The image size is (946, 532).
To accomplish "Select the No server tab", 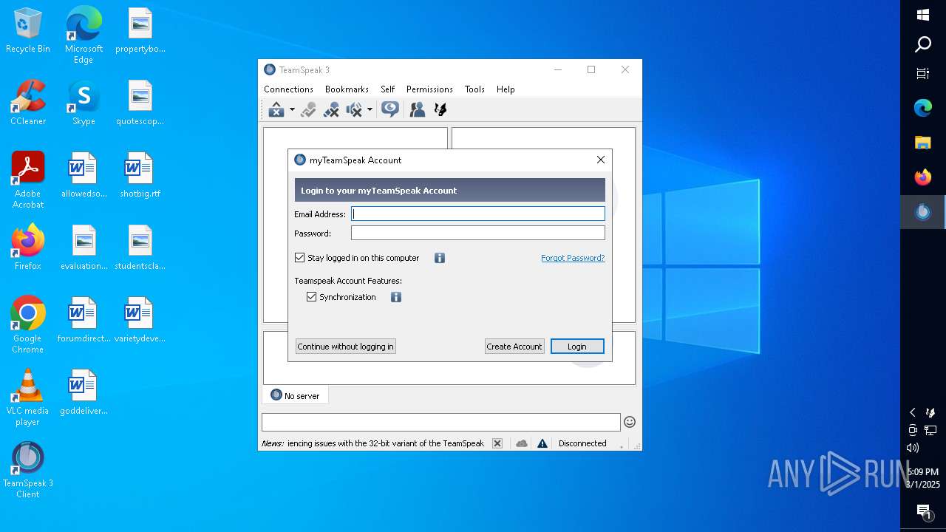I will tap(295, 395).
